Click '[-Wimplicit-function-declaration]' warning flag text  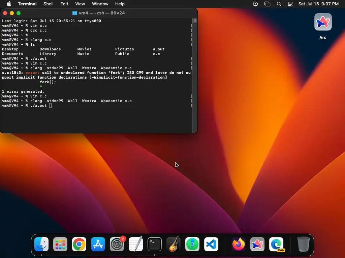tap(128, 77)
